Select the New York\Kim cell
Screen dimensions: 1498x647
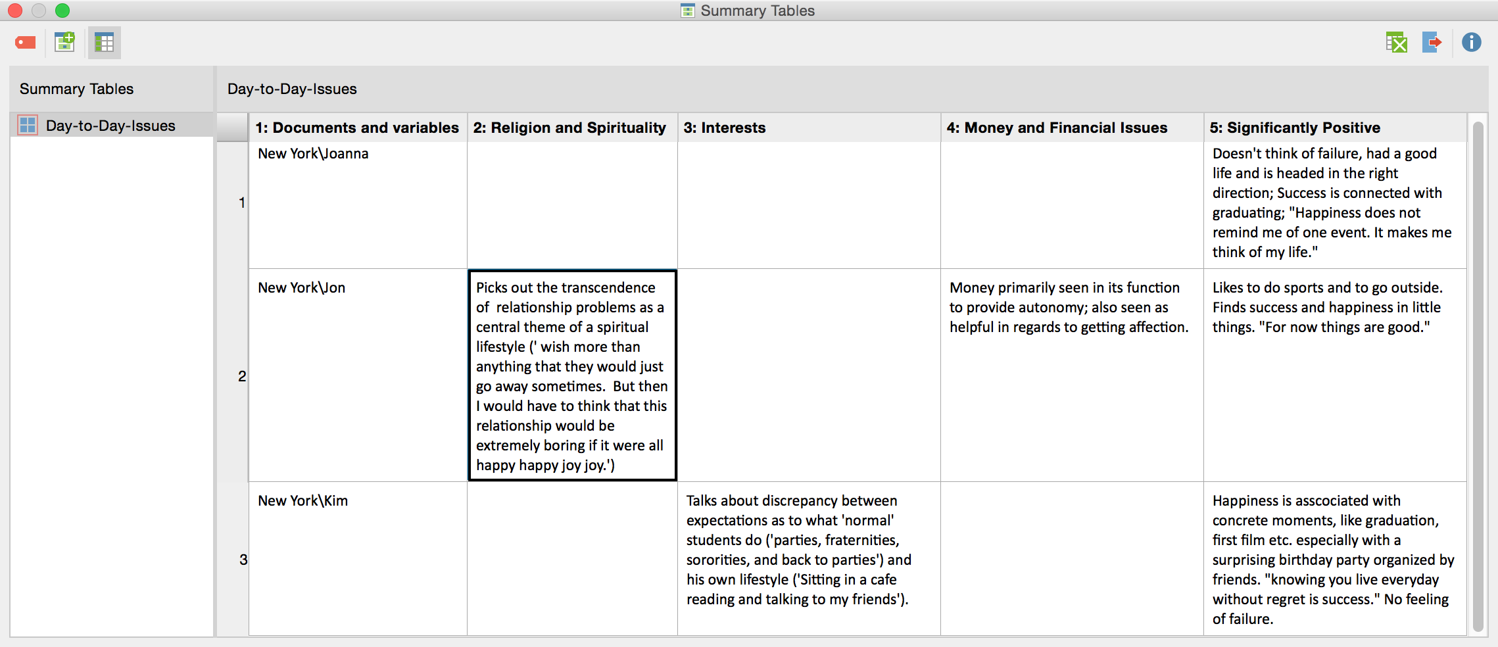tap(358, 559)
